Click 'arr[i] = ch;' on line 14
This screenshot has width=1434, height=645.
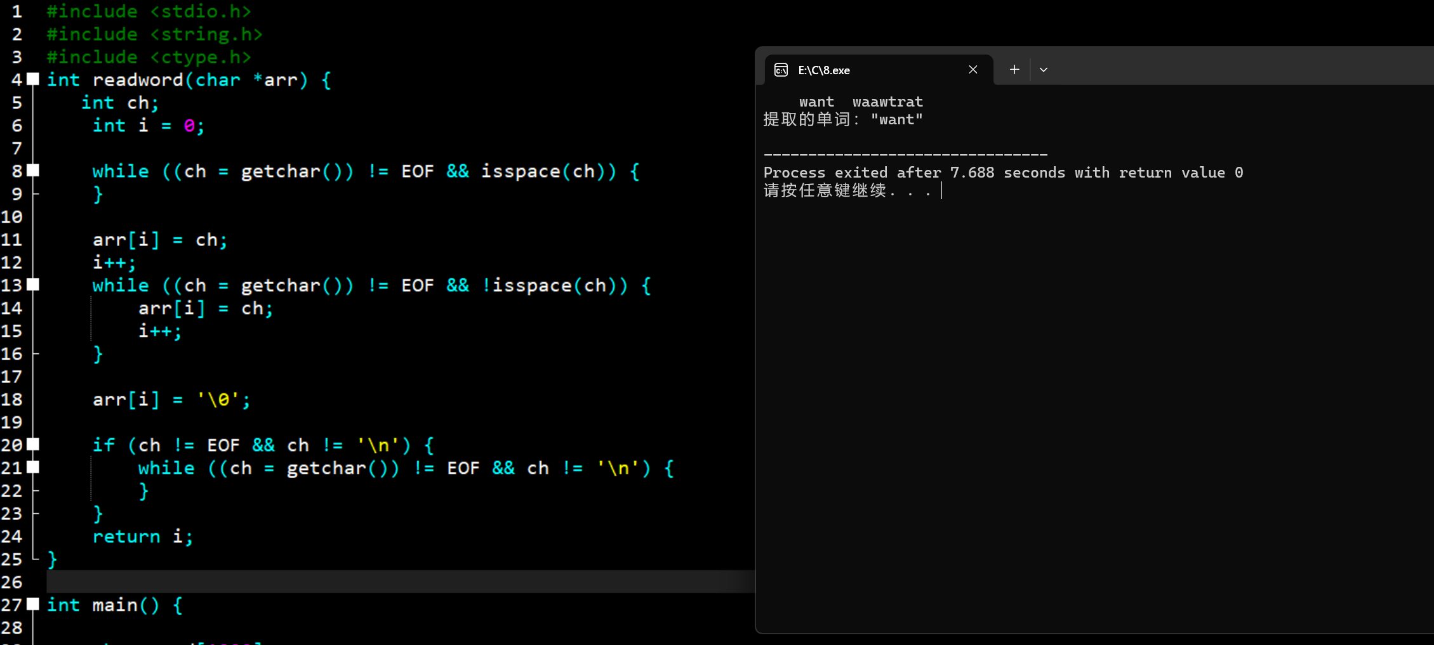click(x=206, y=308)
